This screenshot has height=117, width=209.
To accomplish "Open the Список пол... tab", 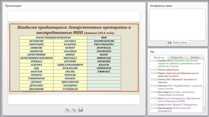I will tap(177, 57).
